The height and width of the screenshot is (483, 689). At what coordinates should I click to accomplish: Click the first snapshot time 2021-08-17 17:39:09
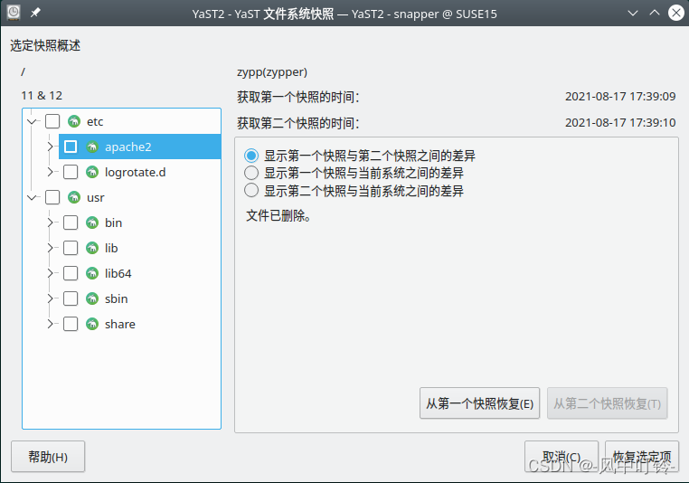click(620, 96)
